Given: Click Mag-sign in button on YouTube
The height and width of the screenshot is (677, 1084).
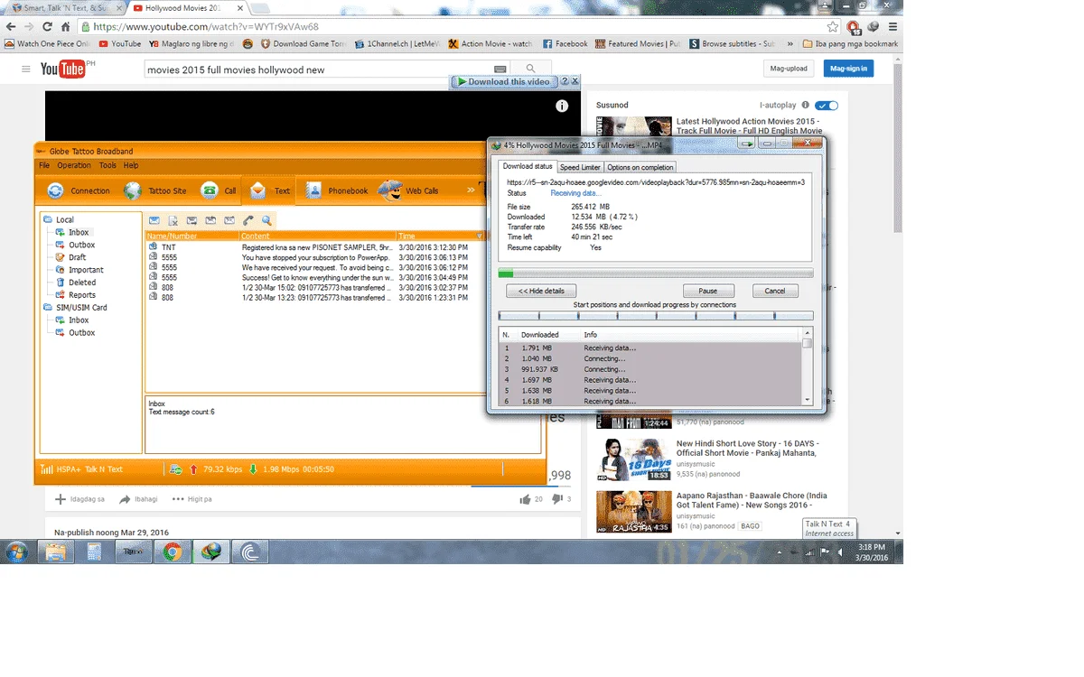Looking at the screenshot, I should [848, 69].
